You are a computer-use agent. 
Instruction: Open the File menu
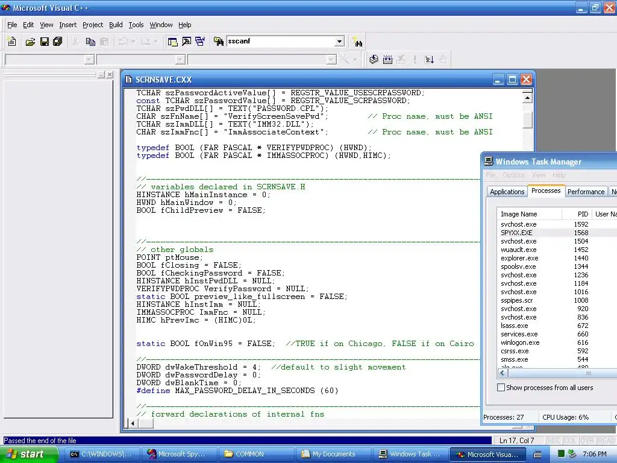[12, 25]
